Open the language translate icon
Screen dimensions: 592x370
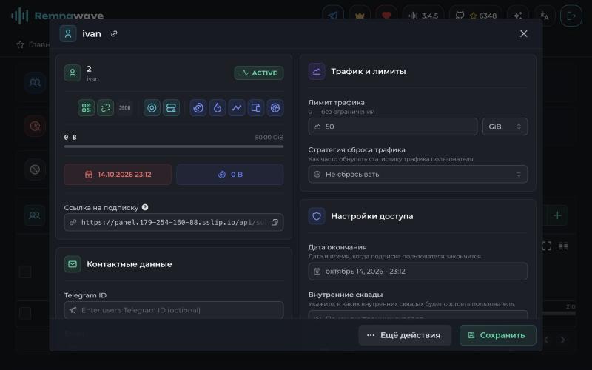(545, 16)
